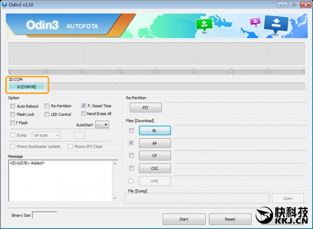313x229 pixels.
Task: Close the Odin3 window
Action: (x=306, y=5)
